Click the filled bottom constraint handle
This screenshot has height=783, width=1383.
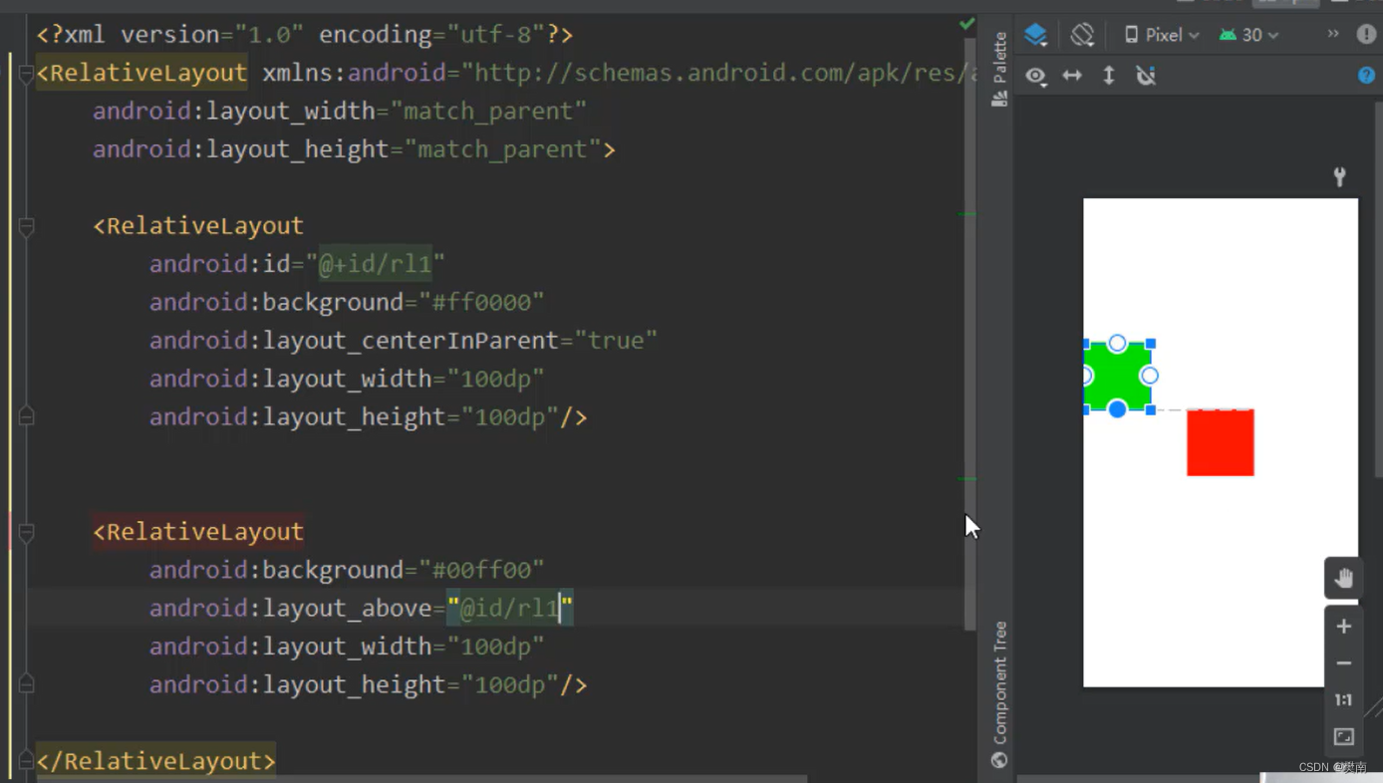point(1117,408)
